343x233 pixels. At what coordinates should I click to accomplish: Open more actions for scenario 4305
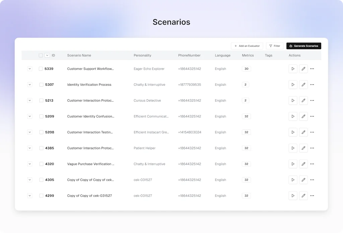point(312,180)
